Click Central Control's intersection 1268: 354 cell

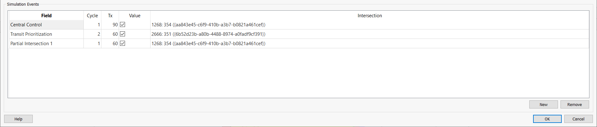208,25
